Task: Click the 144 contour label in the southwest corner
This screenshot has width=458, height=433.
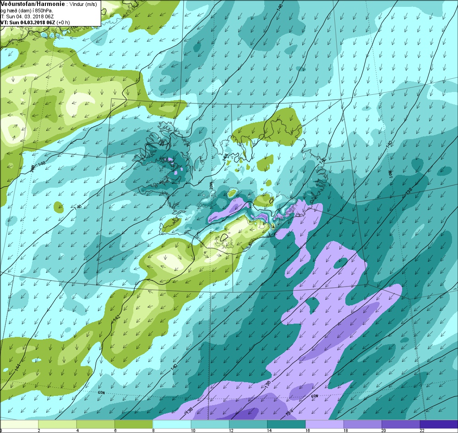Action: (x=17, y=368)
